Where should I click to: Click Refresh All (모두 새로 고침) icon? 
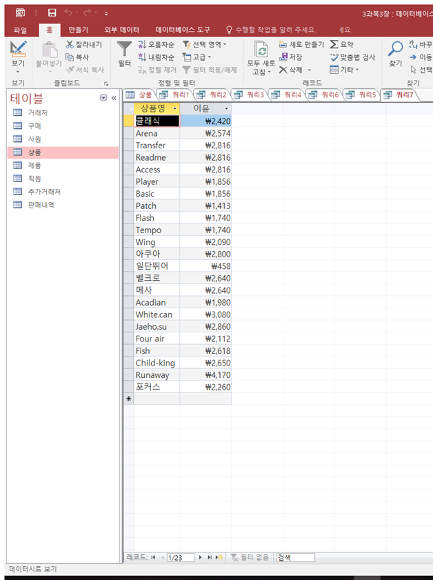point(261,50)
